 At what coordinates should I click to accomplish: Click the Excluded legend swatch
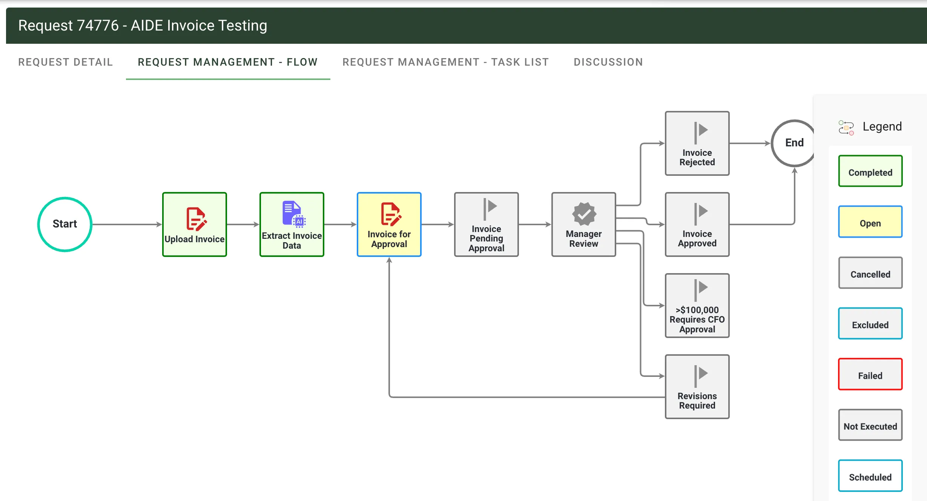[870, 324]
